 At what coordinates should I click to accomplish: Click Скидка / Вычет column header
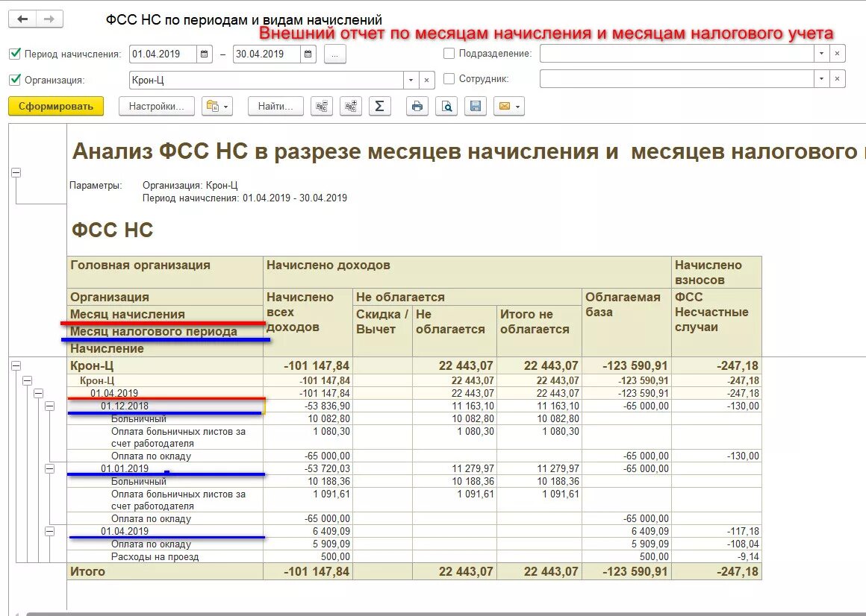tap(382, 330)
